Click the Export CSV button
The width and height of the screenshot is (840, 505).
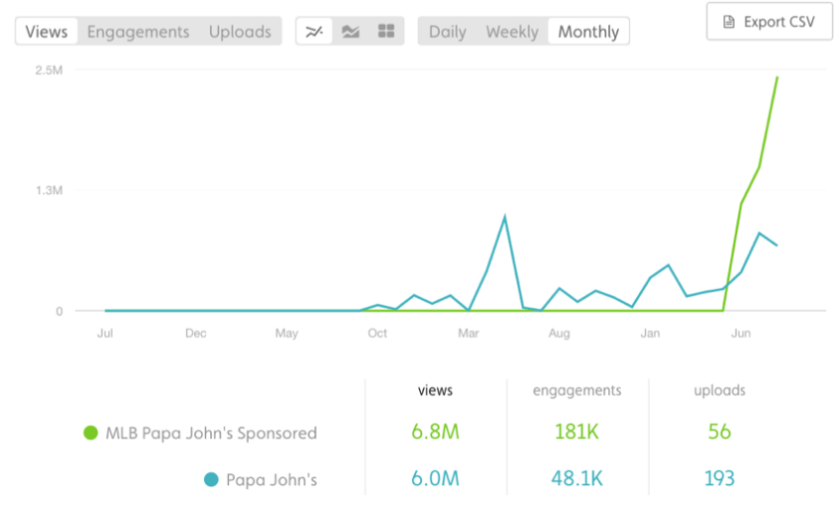(770, 22)
